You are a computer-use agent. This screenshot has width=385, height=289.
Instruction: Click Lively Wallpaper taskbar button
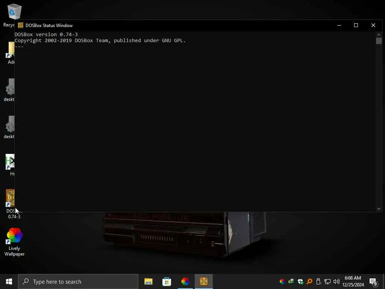(185, 281)
